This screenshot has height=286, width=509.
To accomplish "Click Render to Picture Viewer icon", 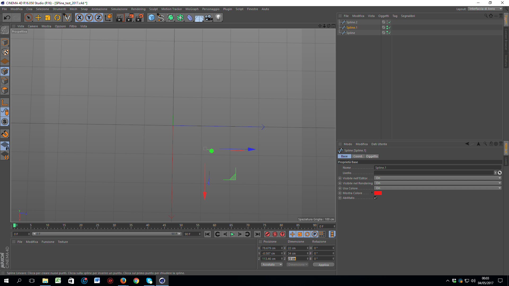I will click(x=129, y=18).
